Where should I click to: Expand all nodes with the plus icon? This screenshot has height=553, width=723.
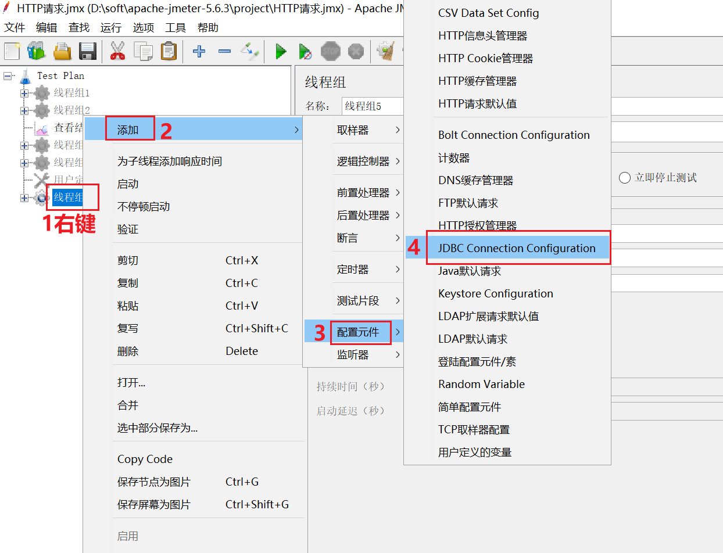click(x=199, y=52)
